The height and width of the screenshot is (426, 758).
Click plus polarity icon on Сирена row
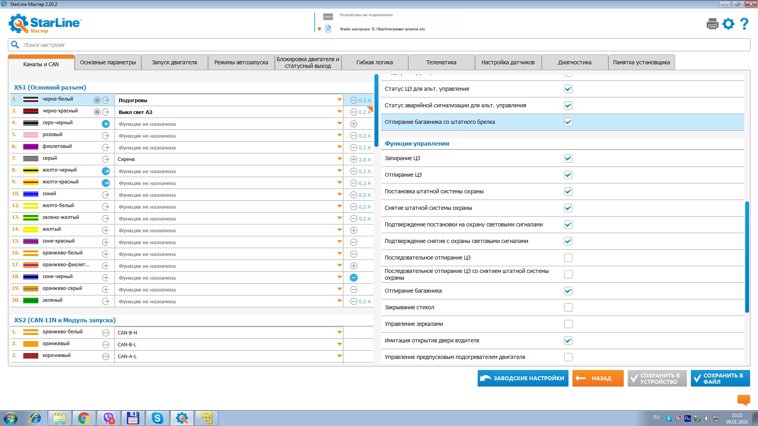pos(354,159)
